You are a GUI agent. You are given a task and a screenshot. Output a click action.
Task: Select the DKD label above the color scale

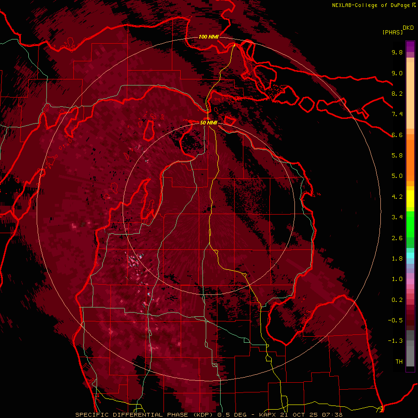coord(408,28)
